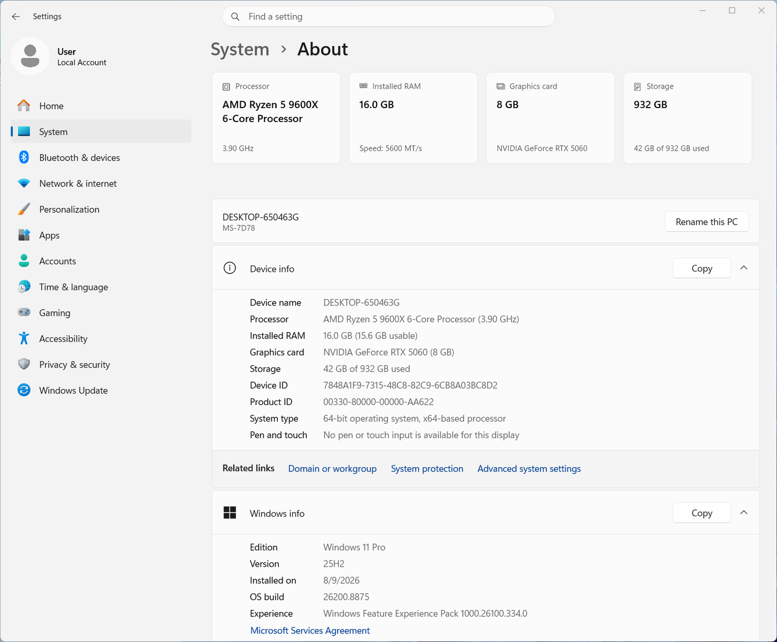Click the Graphics card icon

coord(501,86)
